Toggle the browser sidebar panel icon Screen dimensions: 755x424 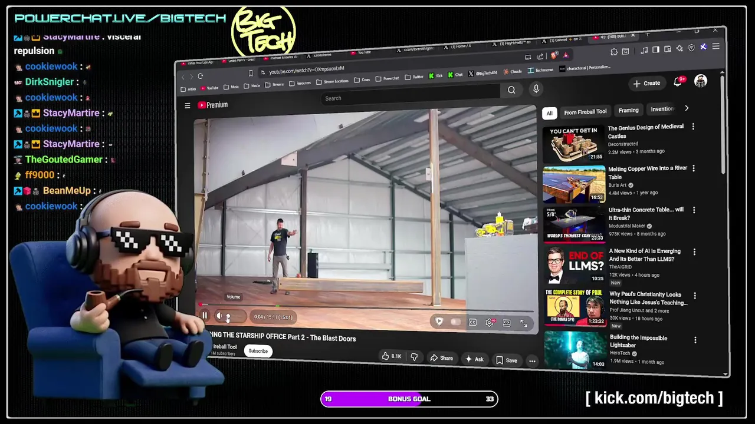coord(656,49)
